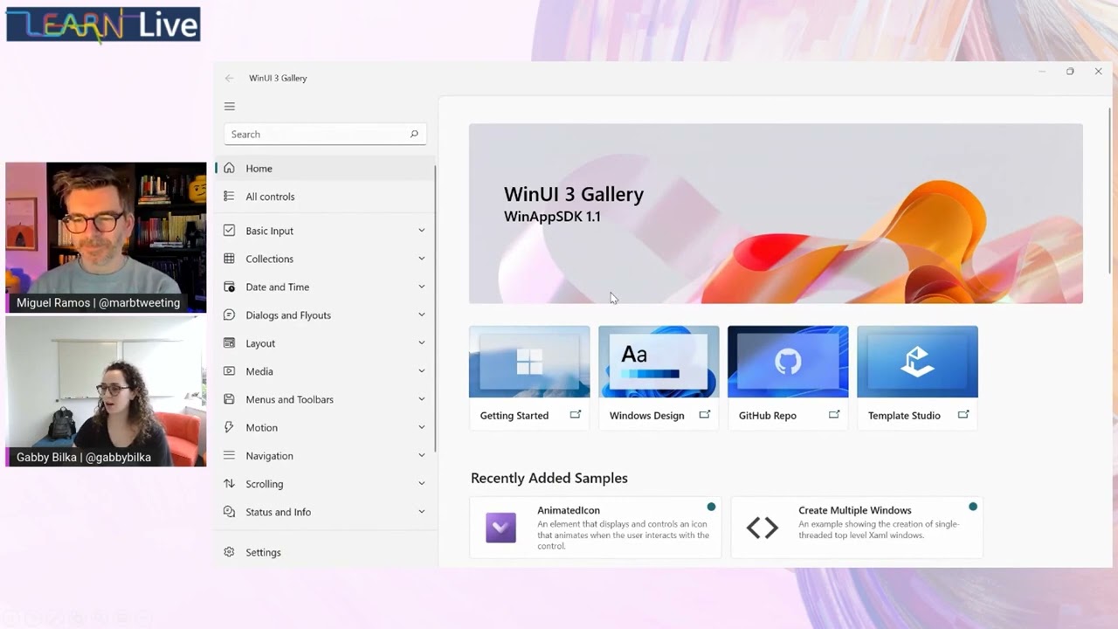Open the Getting Started tile thumbnail
This screenshot has width=1118, height=629.
[x=529, y=362]
